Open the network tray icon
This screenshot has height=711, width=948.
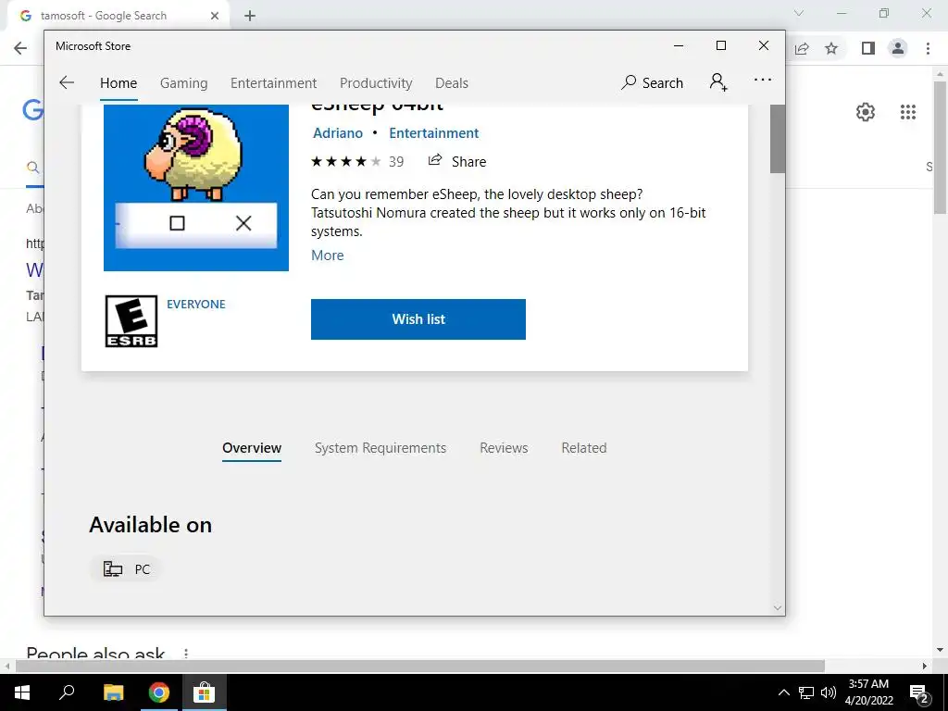click(806, 692)
